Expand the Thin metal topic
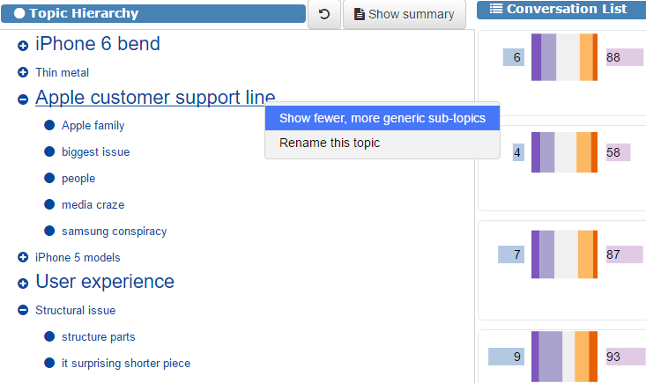The height and width of the screenshot is (383, 646). (x=23, y=72)
